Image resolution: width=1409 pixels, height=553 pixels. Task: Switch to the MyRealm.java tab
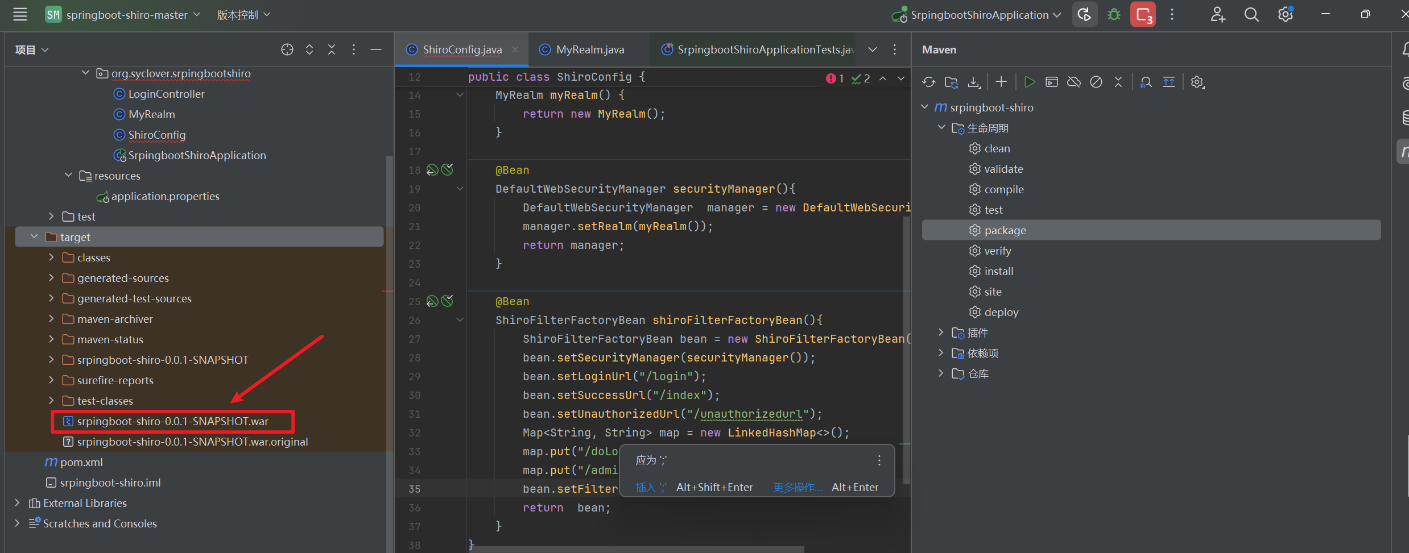pos(589,50)
